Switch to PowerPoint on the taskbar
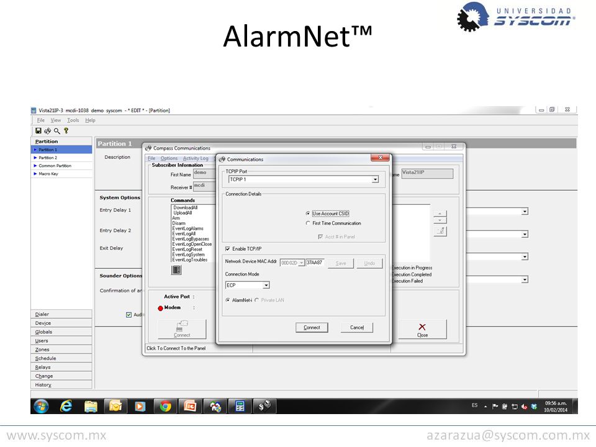596x447 pixels. click(190, 406)
